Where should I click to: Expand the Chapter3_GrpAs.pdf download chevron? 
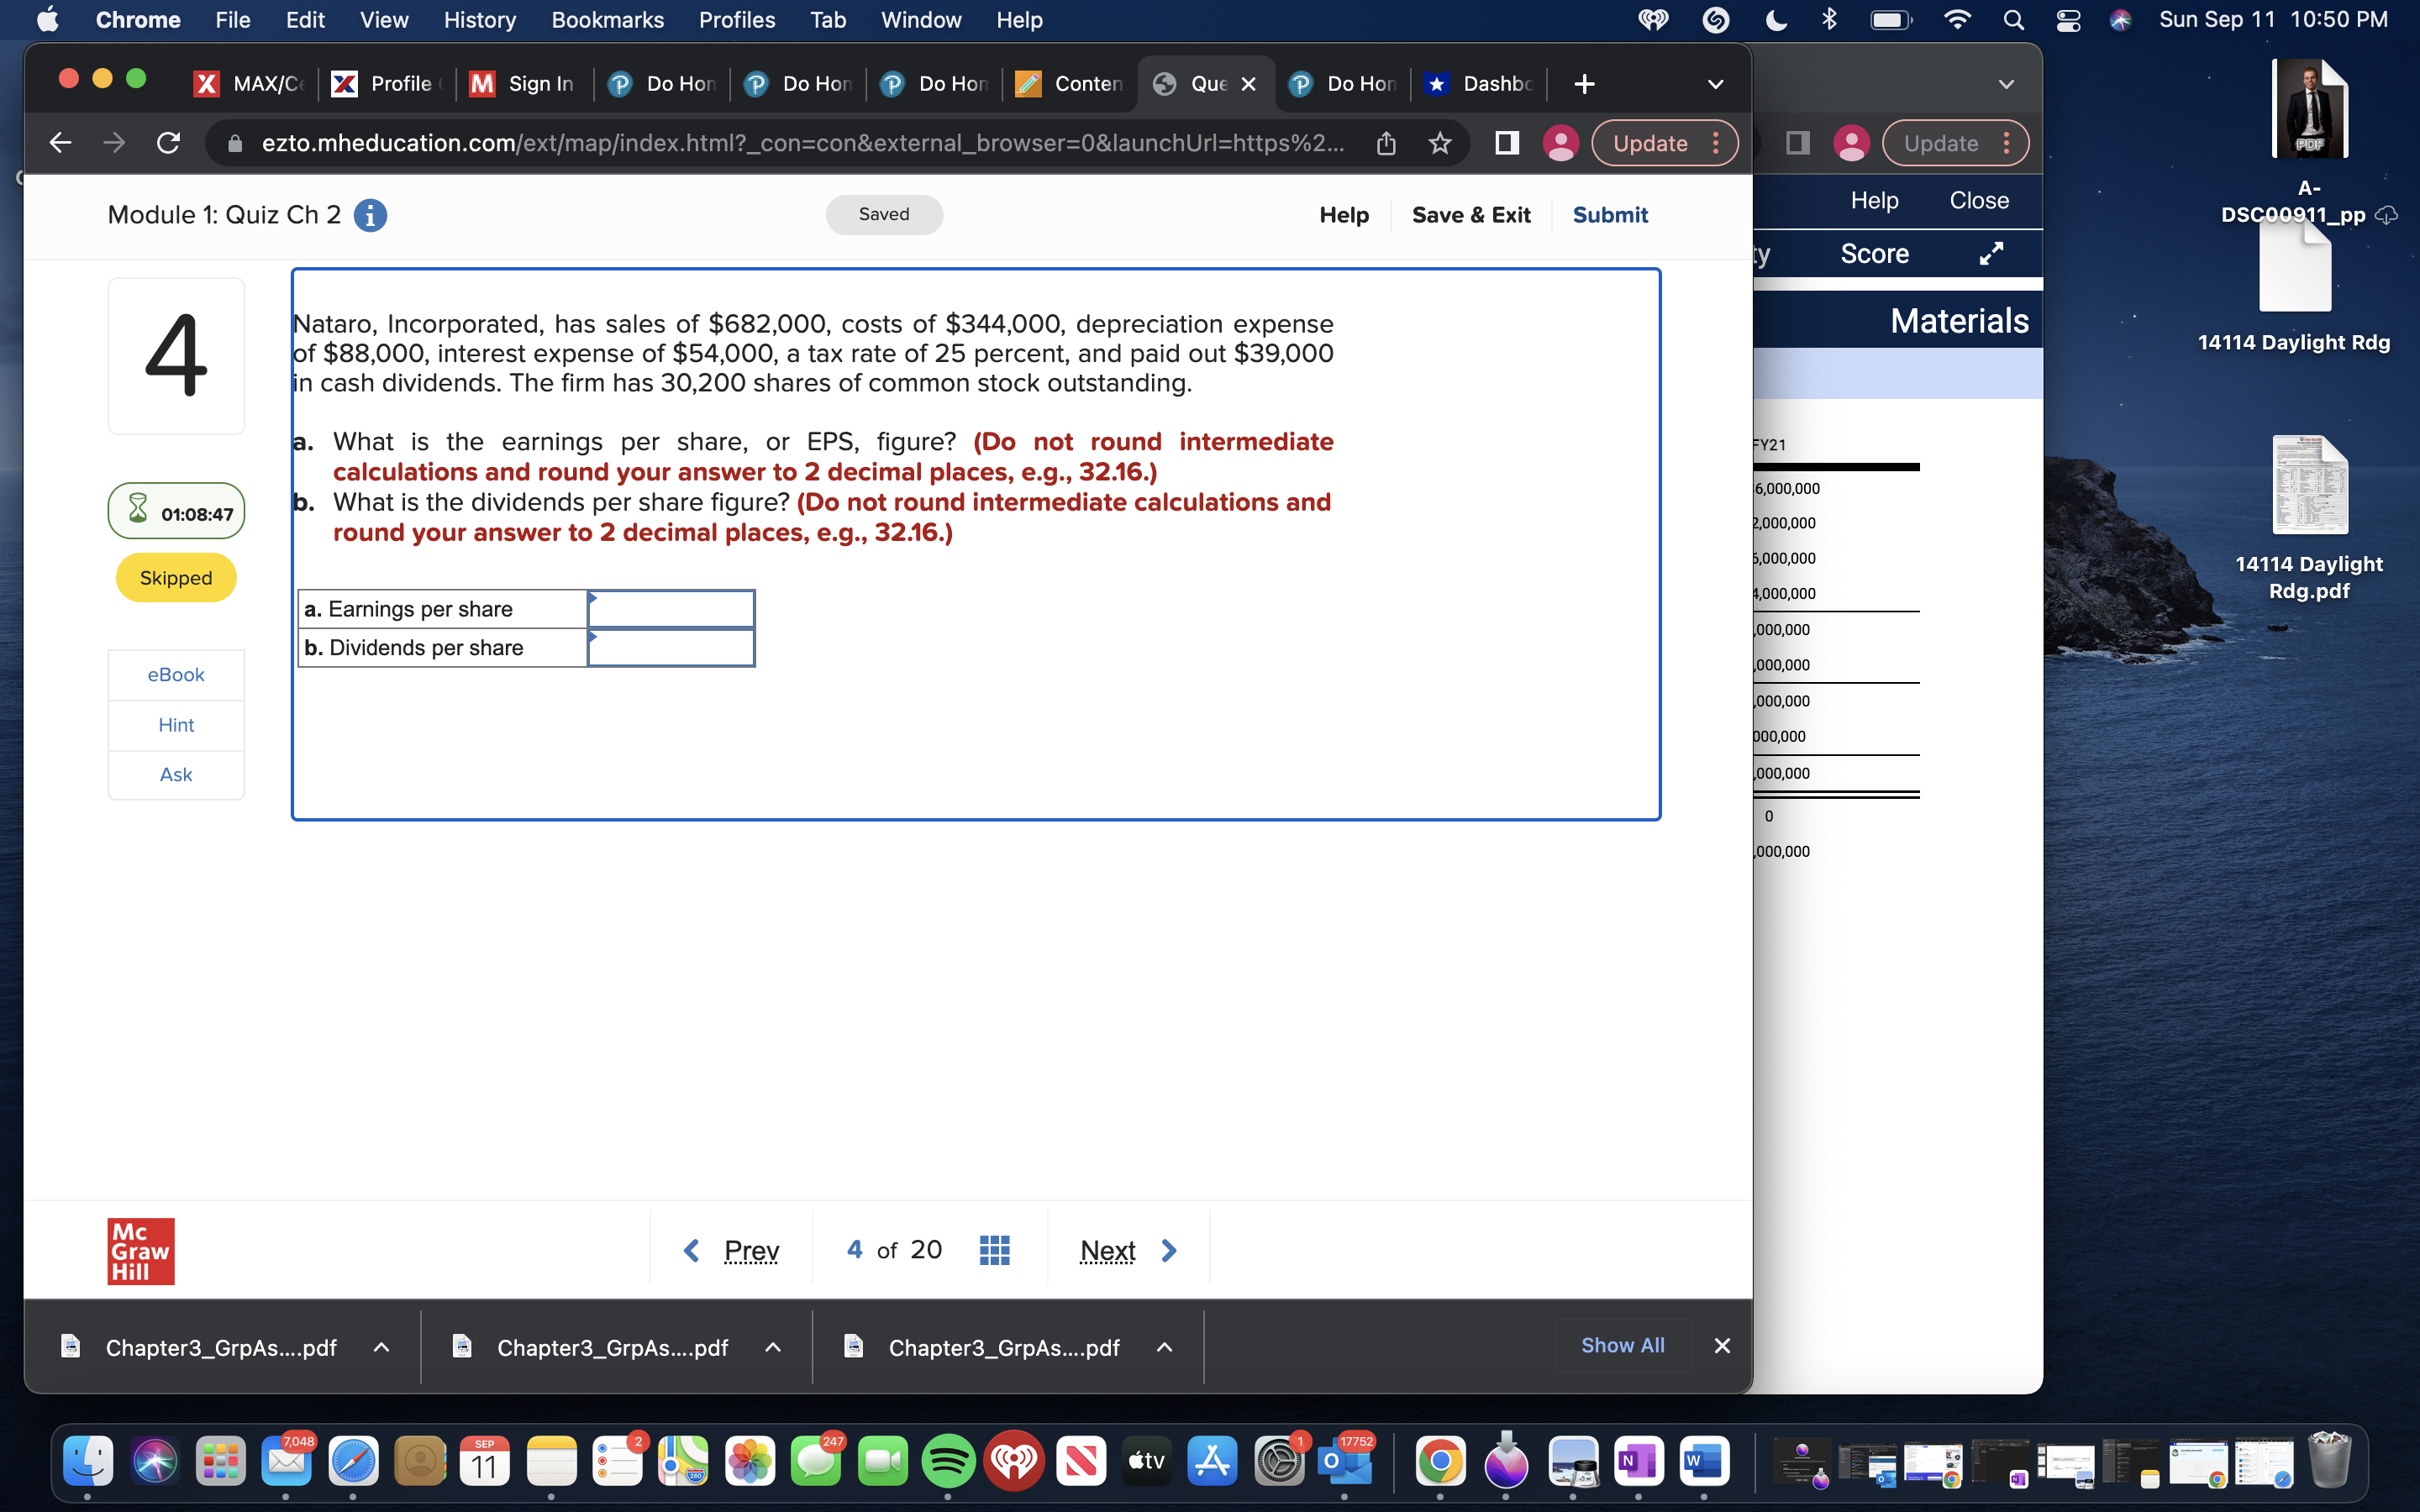click(381, 1347)
